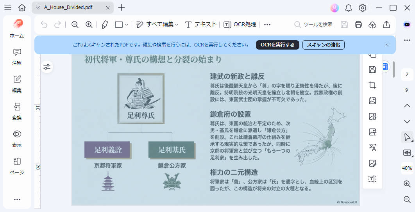The image size is (415, 212).
Task: Click the OCRを実行する button
Action: [277, 45]
